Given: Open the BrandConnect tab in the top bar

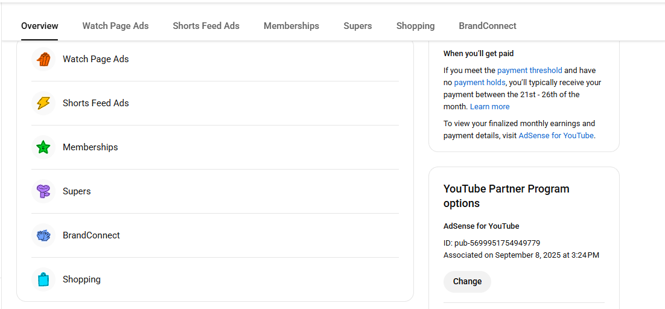Looking at the screenshot, I should pyautogui.click(x=488, y=26).
